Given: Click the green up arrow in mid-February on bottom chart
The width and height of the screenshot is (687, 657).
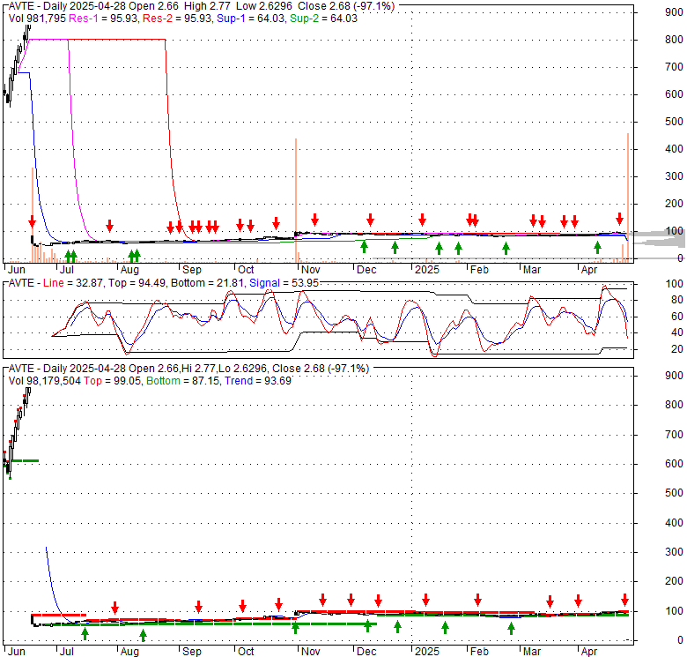Looking at the screenshot, I should coord(511,627).
